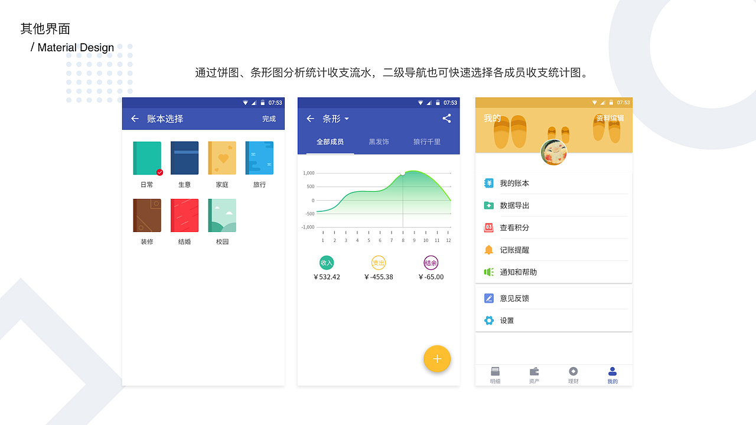Switch to 我的 in bottom navigation
Image resolution: width=756 pixels, height=425 pixels.
pos(612,375)
